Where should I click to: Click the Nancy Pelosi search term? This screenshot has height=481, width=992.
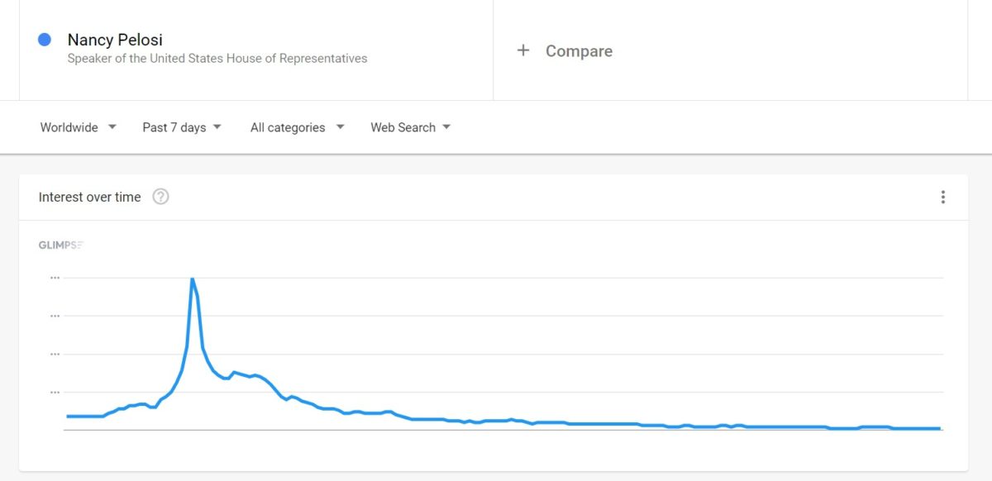pyautogui.click(x=115, y=40)
